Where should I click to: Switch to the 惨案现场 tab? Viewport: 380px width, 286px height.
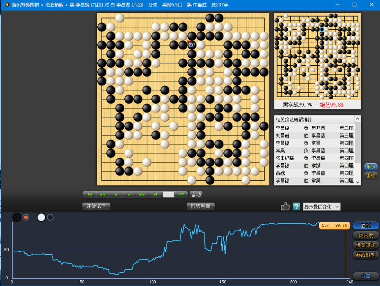pyautogui.click(x=366, y=245)
